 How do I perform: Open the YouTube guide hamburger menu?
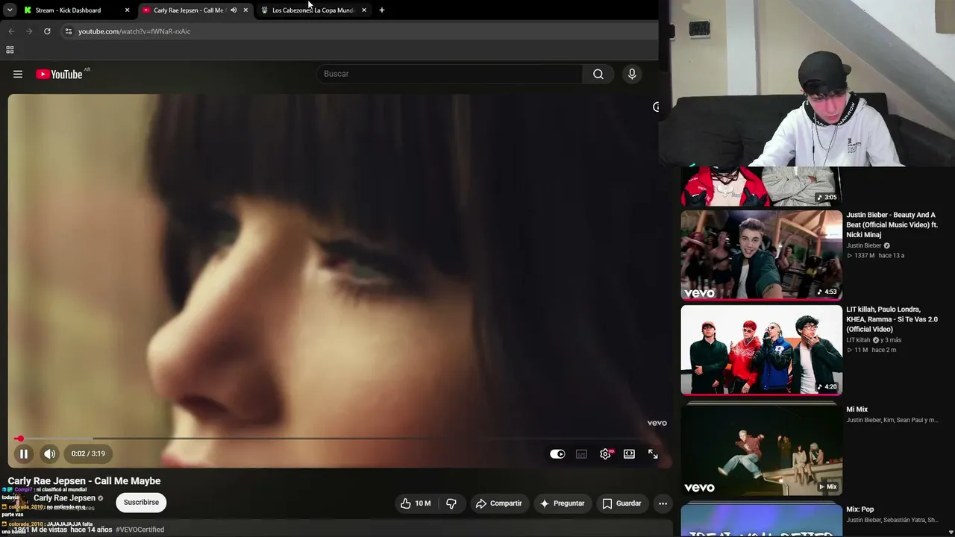tap(18, 74)
